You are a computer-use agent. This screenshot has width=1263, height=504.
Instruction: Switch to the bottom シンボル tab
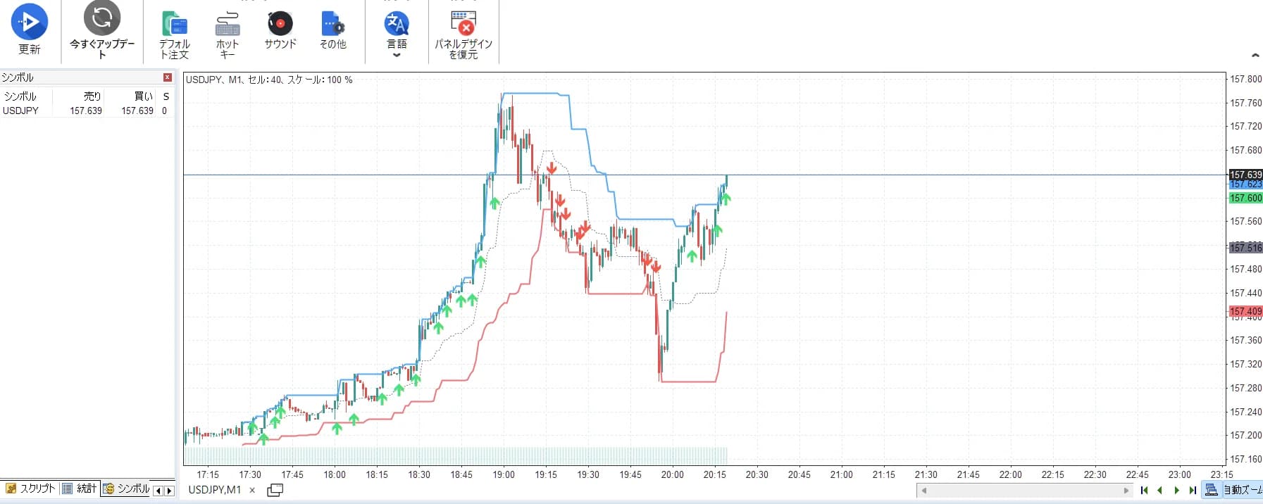pyautogui.click(x=126, y=489)
